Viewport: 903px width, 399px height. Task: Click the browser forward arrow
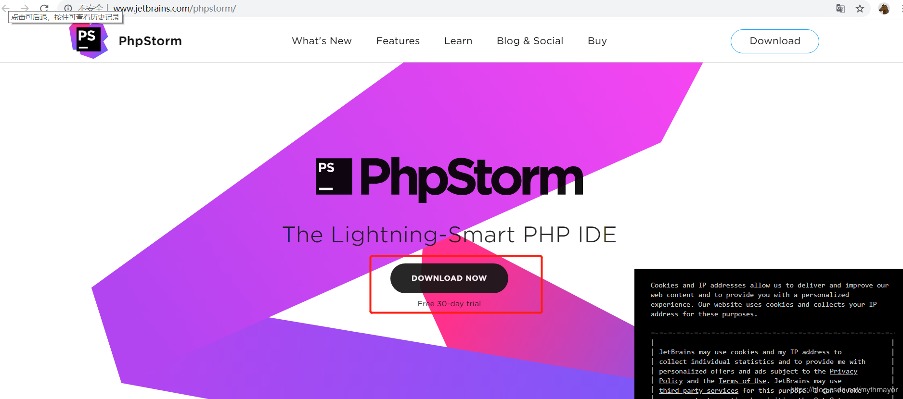[x=25, y=8]
